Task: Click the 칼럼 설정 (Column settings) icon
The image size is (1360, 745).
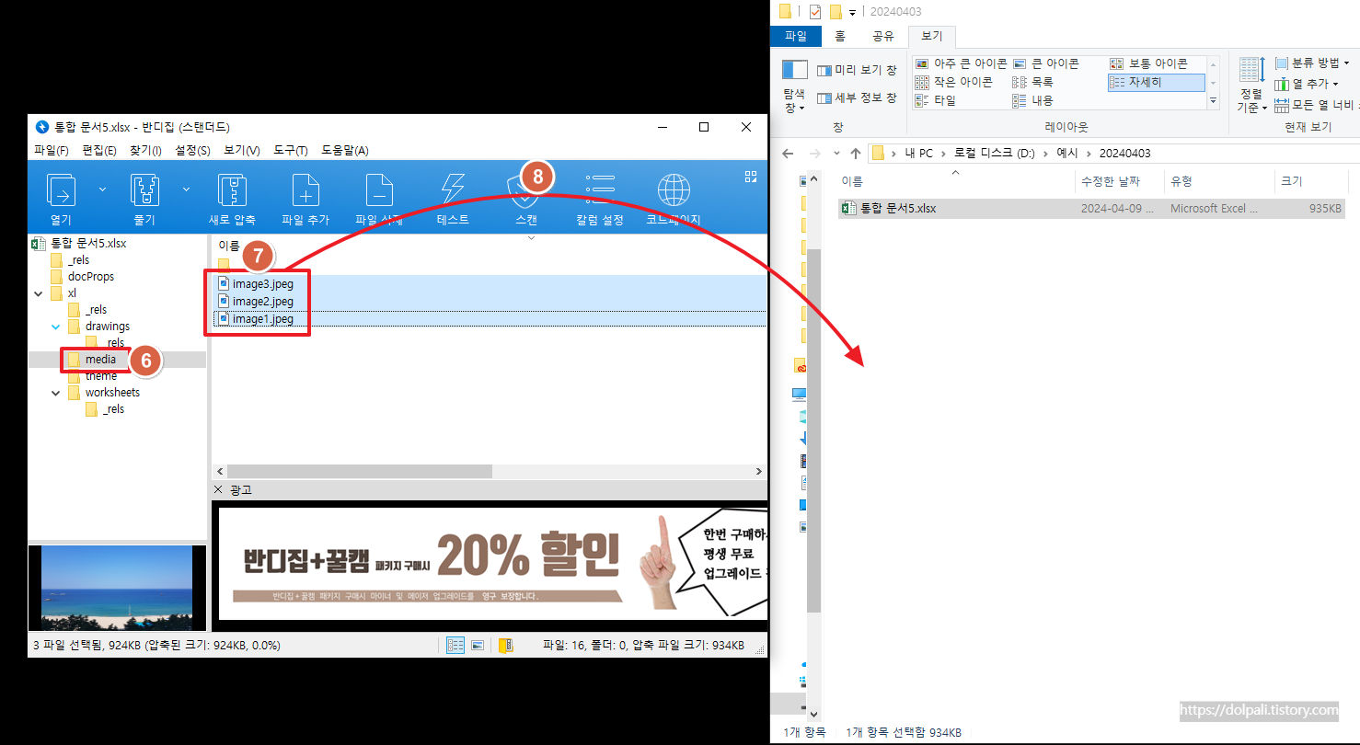Action: [600, 189]
